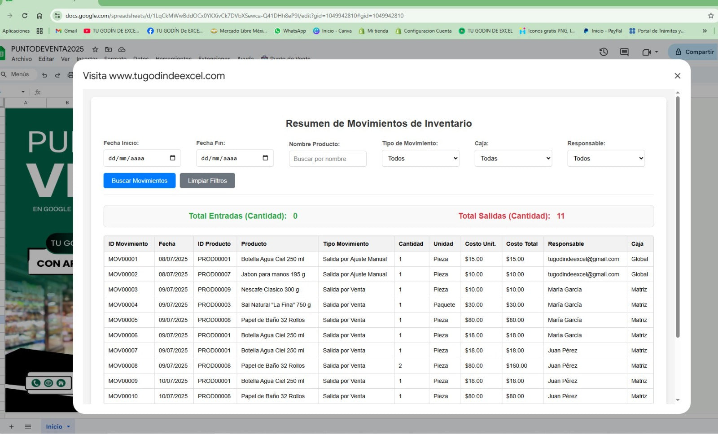Focus the Buscar por nombre product field
This screenshot has width=718, height=434.
[x=328, y=159]
